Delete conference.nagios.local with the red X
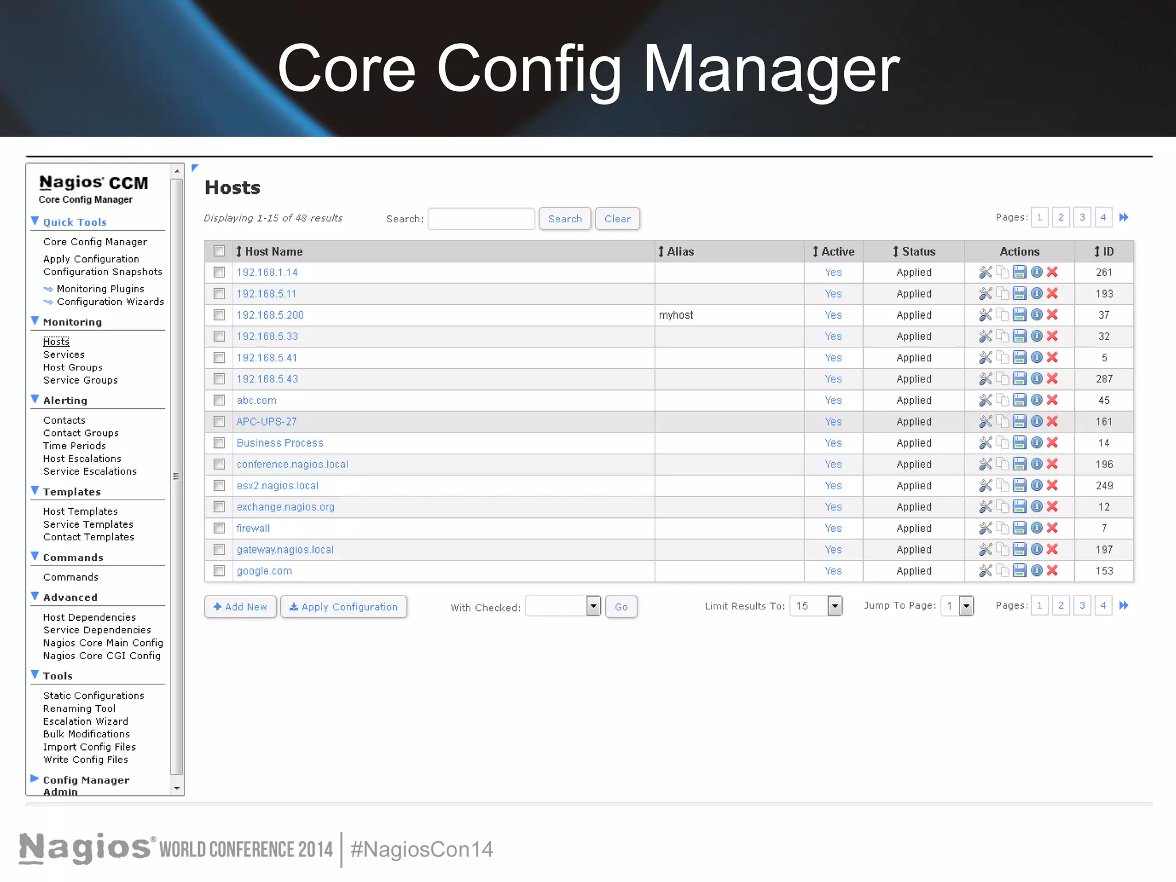Image resolution: width=1176 pixels, height=882 pixels. 1052,464
